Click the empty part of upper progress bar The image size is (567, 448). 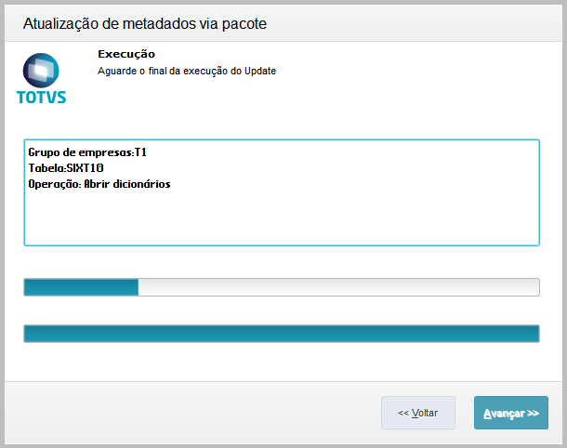338,286
